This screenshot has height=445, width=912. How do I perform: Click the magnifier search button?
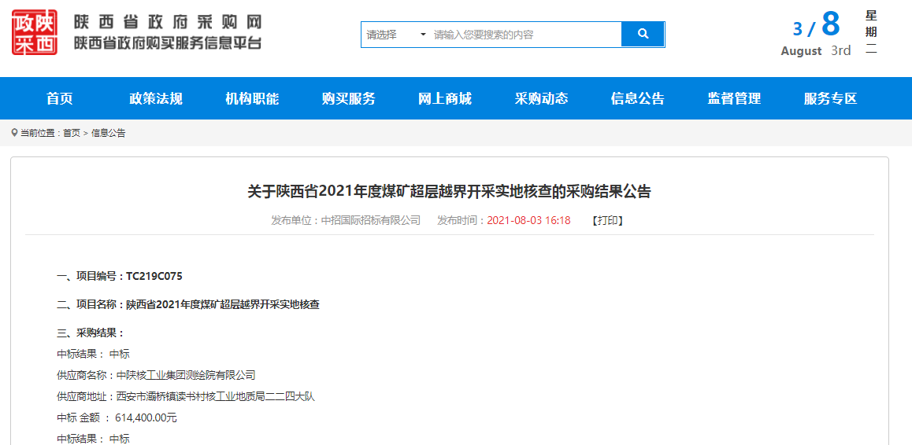click(643, 35)
